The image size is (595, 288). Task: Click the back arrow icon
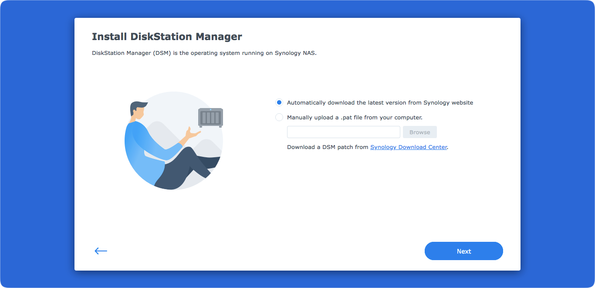coord(101,251)
